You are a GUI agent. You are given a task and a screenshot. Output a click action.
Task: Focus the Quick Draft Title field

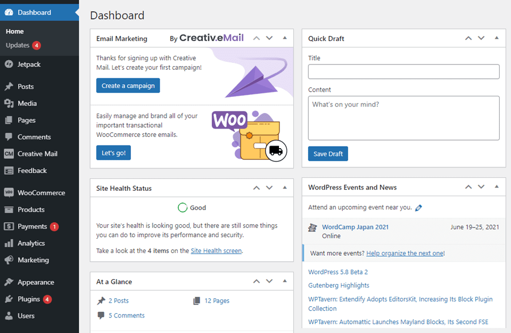tap(404, 71)
